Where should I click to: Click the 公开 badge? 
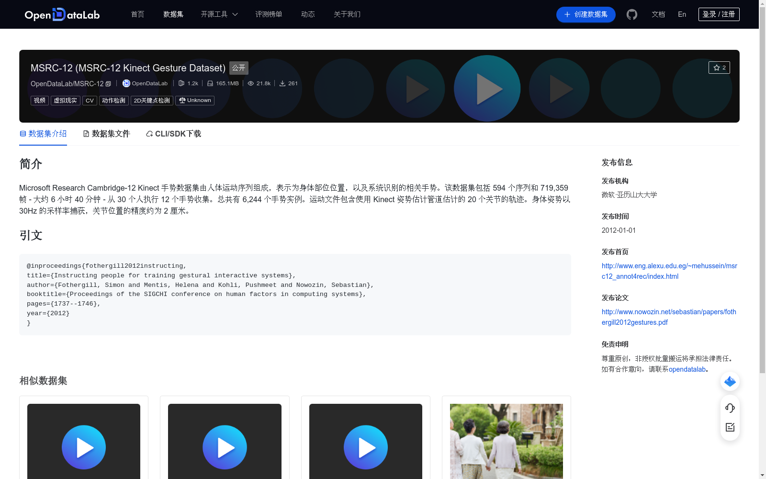click(x=239, y=68)
